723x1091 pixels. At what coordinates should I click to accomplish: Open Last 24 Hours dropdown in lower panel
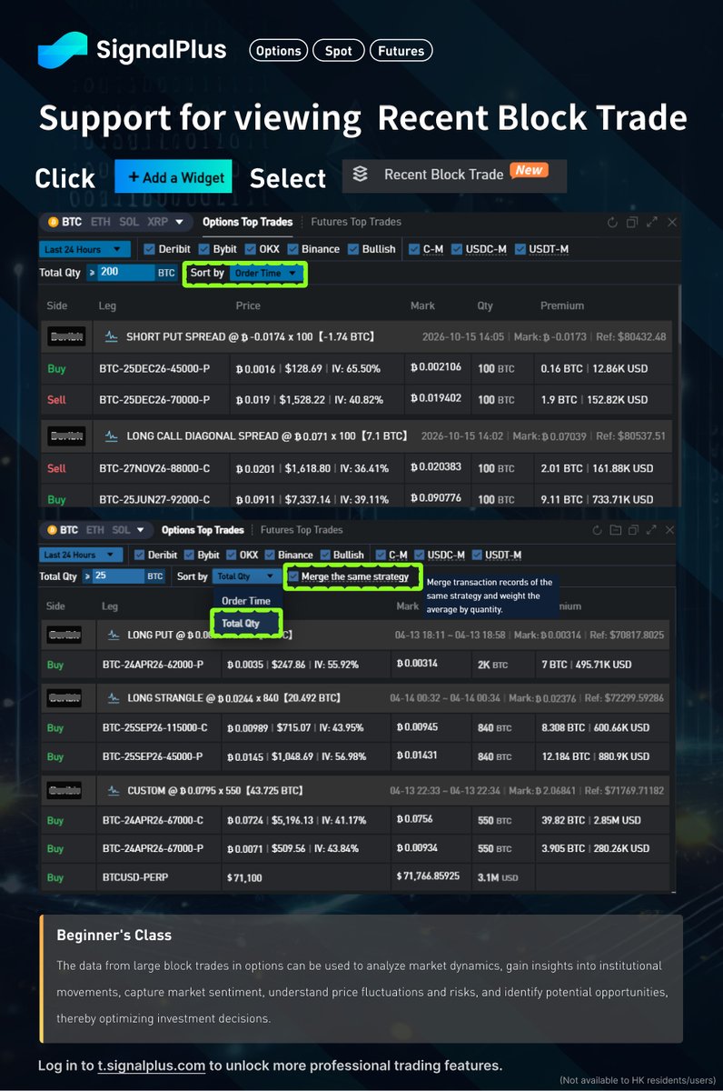(x=82, y=555)
